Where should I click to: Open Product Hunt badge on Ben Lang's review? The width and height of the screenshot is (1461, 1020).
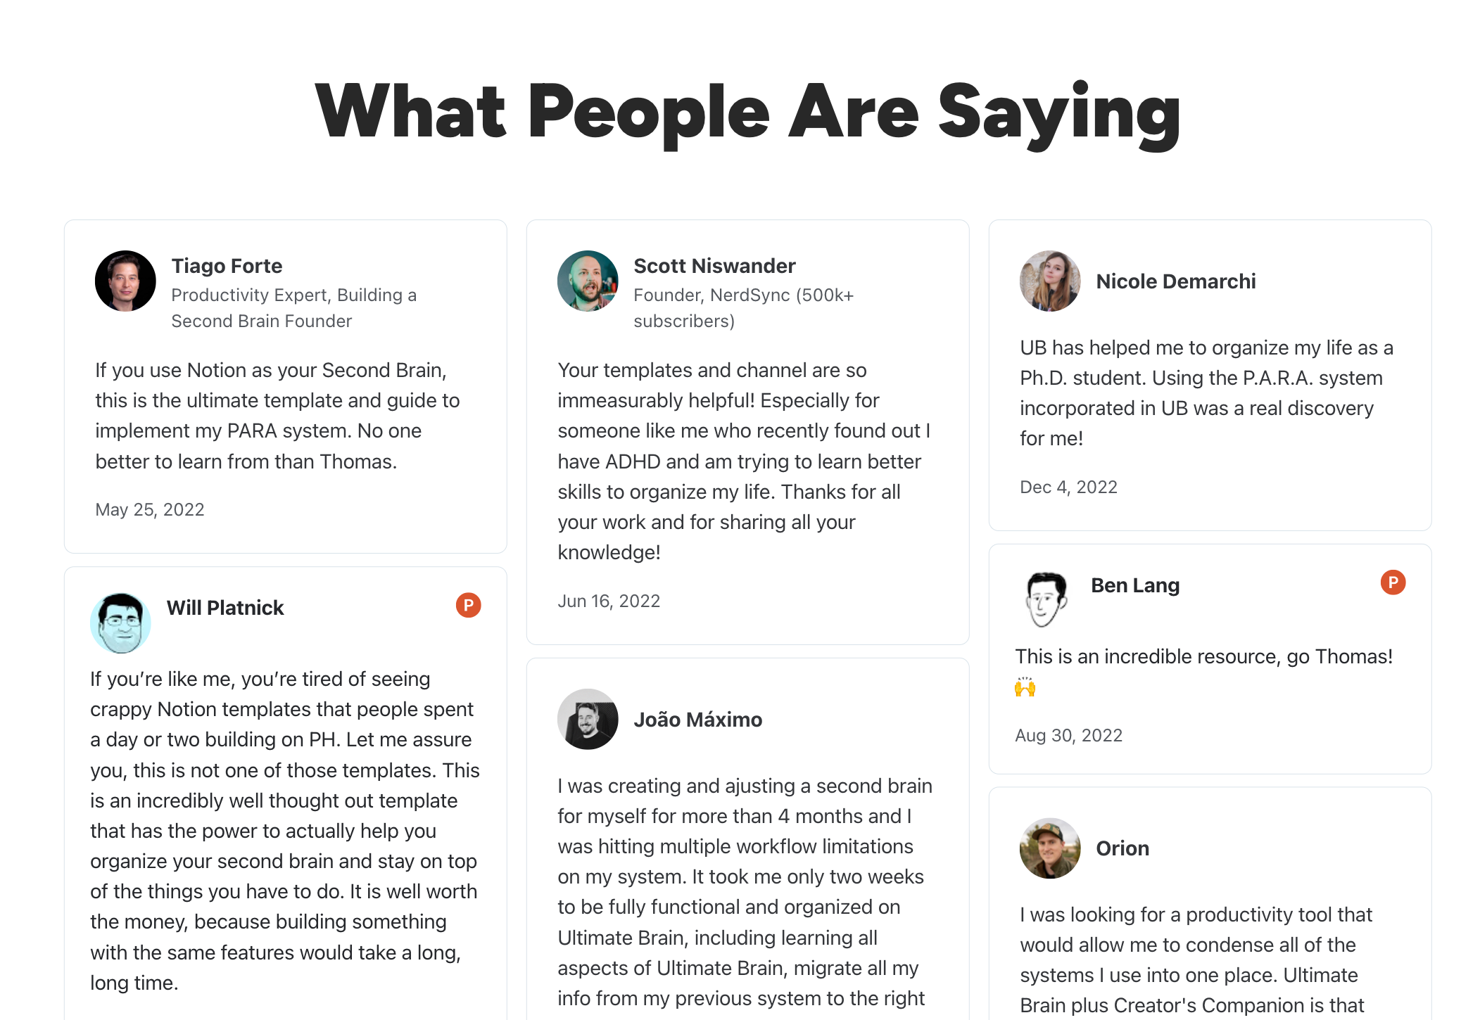(x=1393, y=582)
